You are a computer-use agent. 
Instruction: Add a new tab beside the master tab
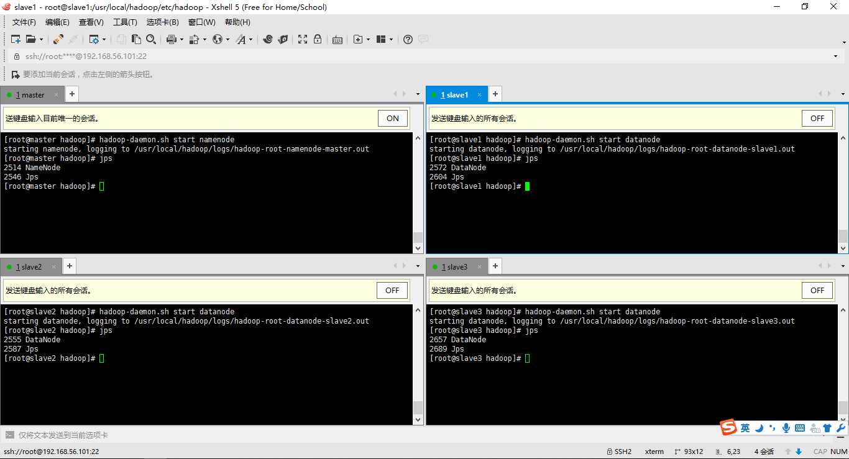click(72, 94)
